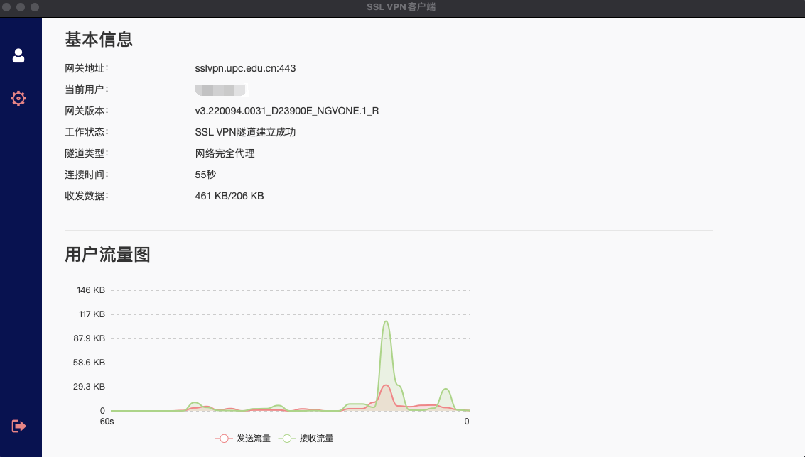Click the SSL VPN隧道建立成功 status text
Viewport: 805px width, 457px height.
[245, 132]
